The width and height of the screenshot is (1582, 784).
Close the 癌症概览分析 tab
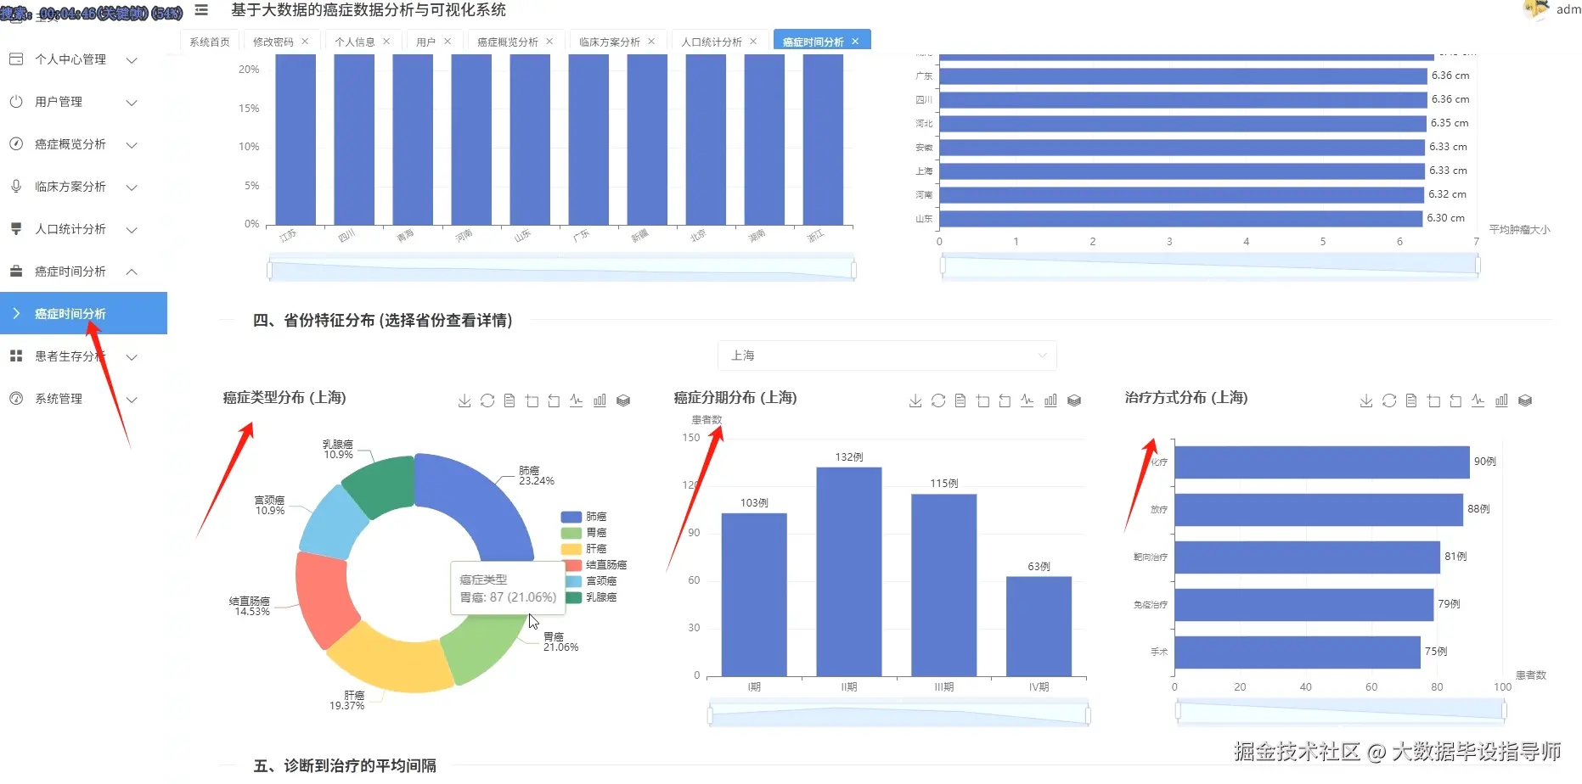tap(549, 42)
